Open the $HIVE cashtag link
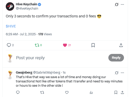The width and height of the screenshot is (132, 97). [x=11, y=26]
